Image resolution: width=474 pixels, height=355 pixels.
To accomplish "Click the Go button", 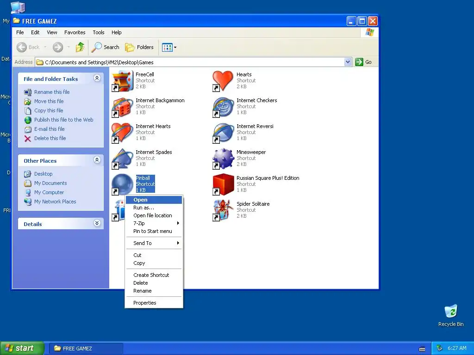I will (x=364, y=62).
